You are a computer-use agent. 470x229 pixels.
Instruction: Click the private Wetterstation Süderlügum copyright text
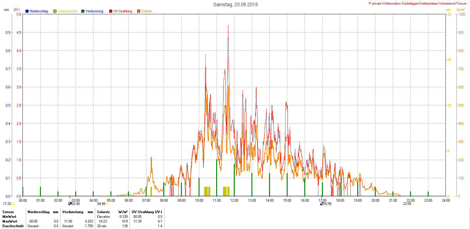[417, 4]
